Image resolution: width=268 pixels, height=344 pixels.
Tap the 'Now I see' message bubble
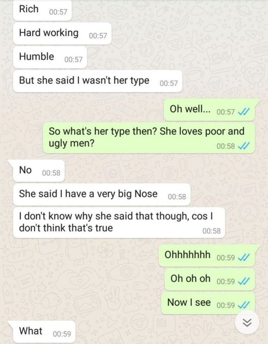[208, 303]
